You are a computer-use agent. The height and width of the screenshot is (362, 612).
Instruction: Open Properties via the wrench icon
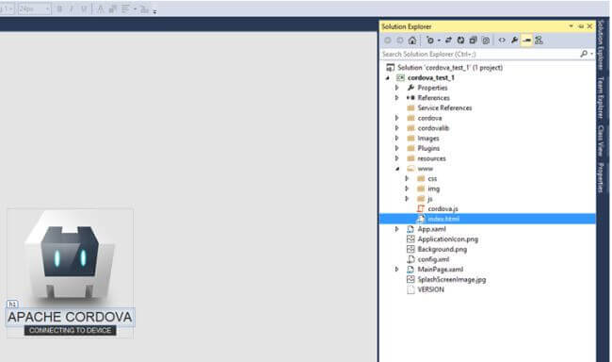coord(514,41)
